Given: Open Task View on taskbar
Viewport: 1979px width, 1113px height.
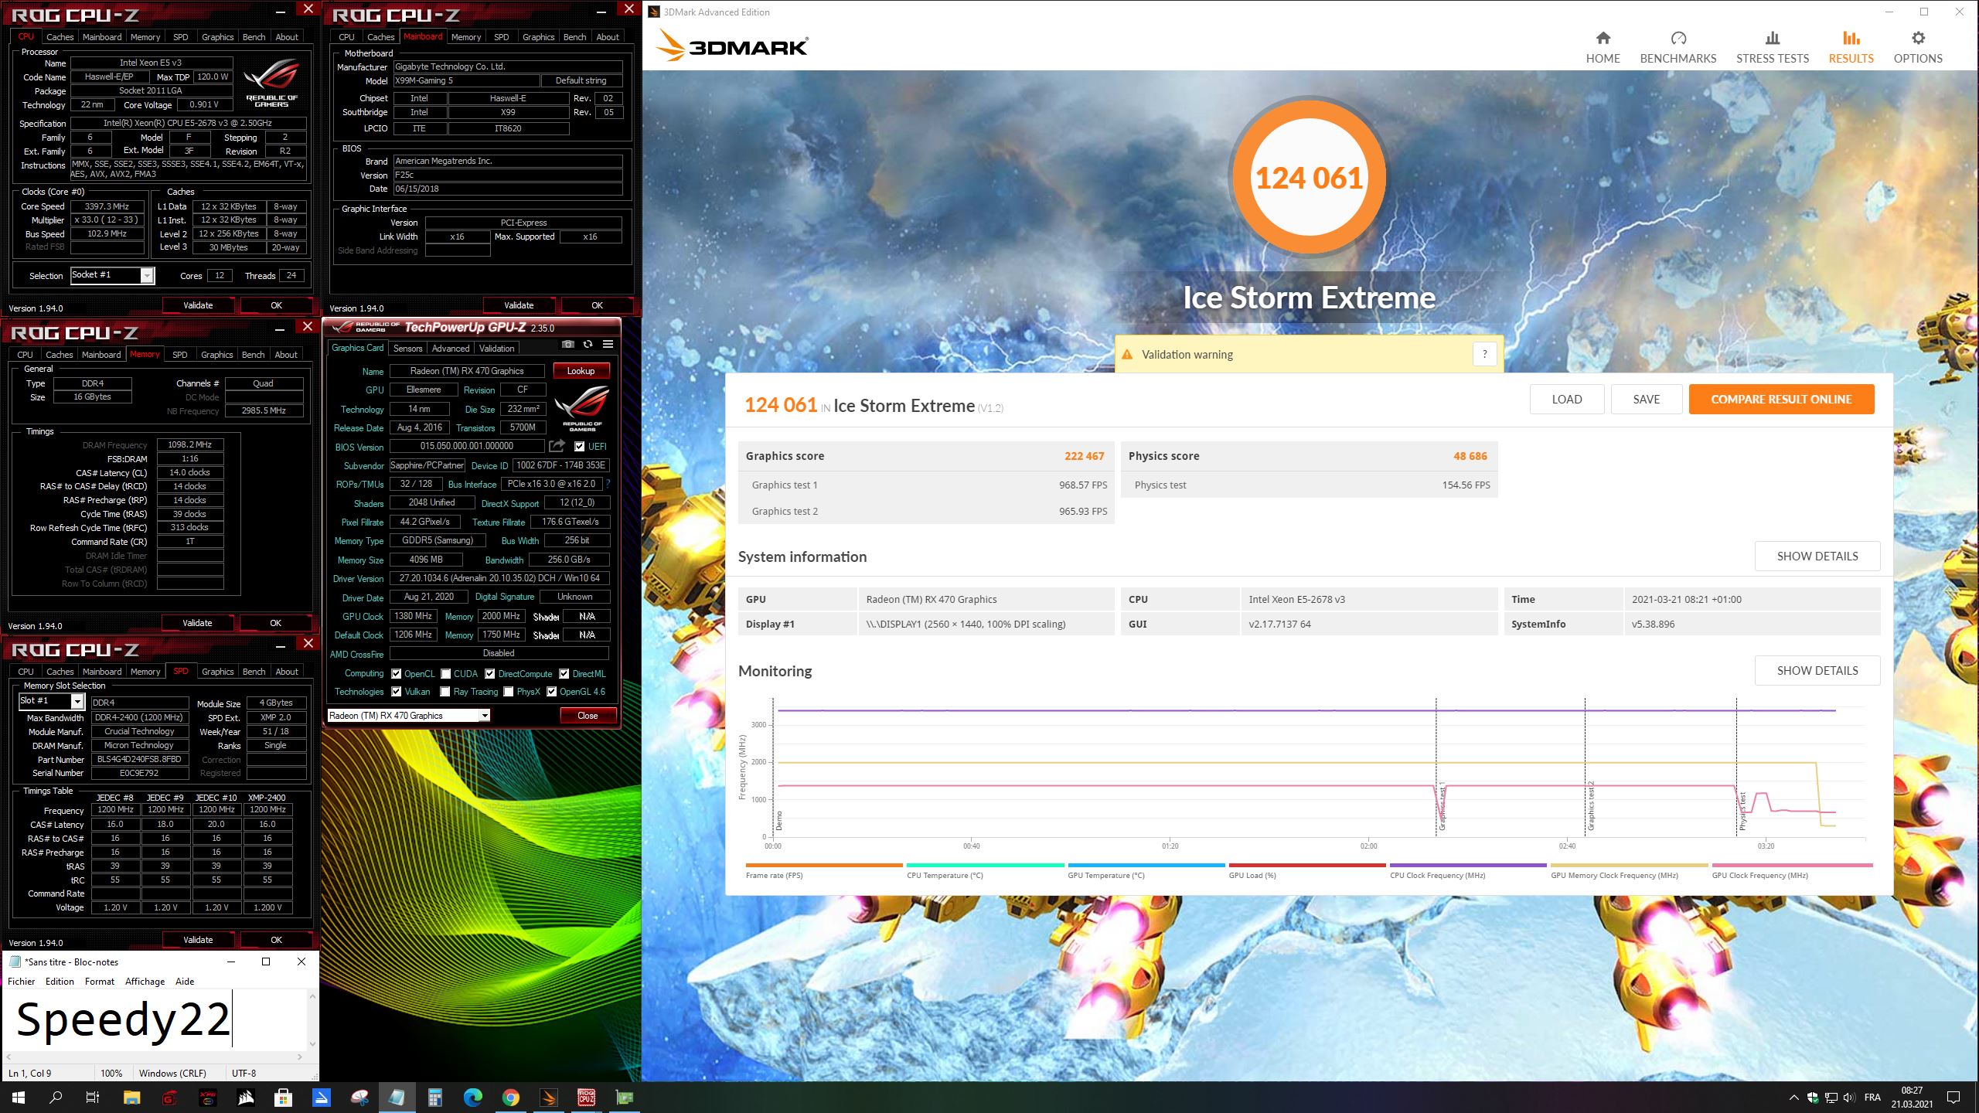Looking at the screenshot, I should pyautogui.click(x=93, y=1097).
